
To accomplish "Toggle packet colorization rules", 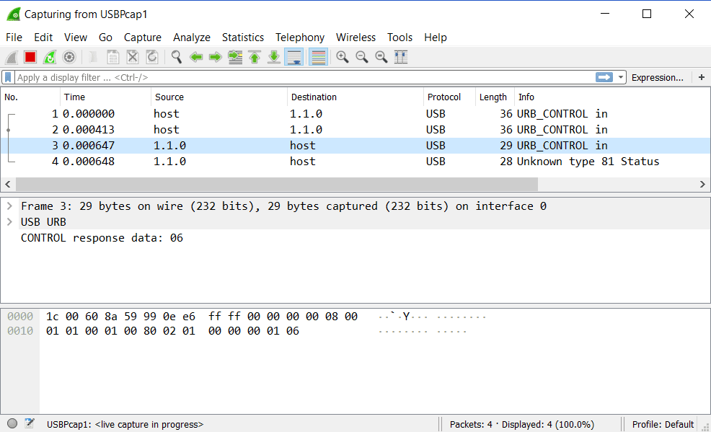I will point(318,57).
